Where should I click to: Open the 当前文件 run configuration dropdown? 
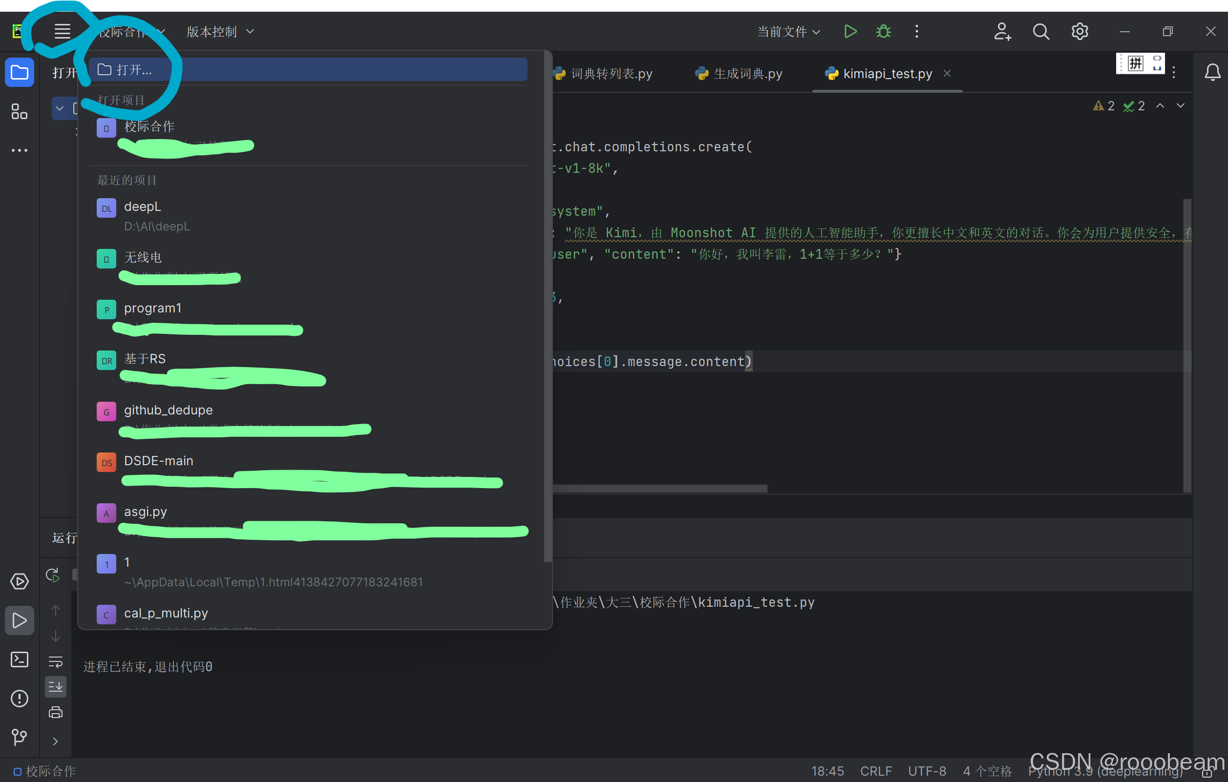tap(788, 32)
